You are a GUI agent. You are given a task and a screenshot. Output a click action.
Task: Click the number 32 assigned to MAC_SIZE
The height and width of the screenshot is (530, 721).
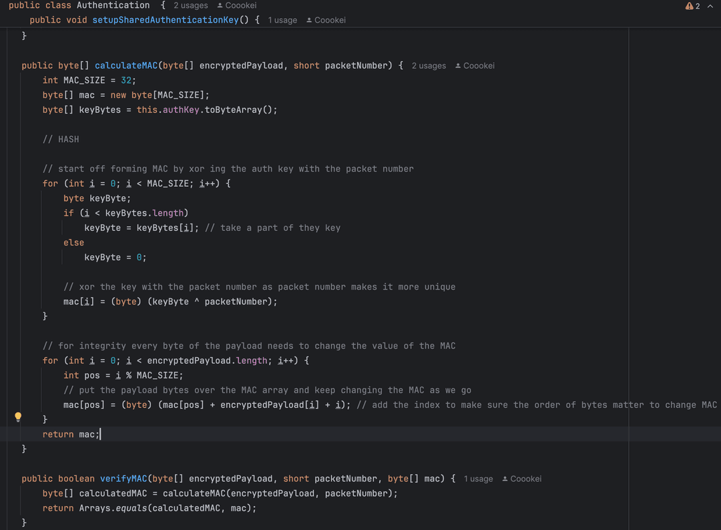(126, 80)
